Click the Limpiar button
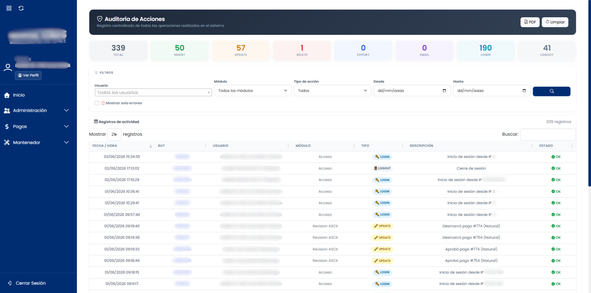 point(555,22)
